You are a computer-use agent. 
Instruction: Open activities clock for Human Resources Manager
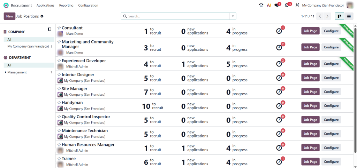coord(279,148)
